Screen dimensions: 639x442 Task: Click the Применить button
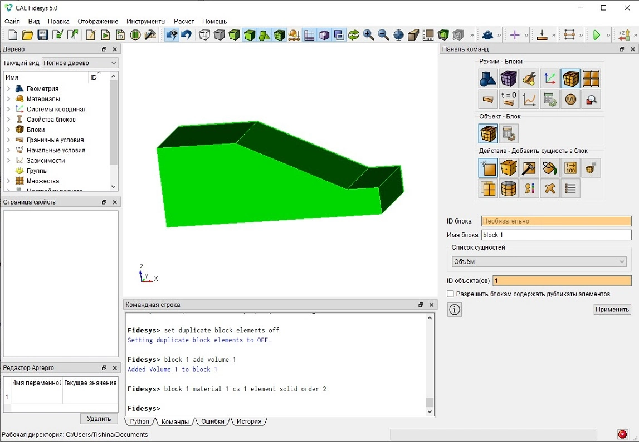(x=612, y=310)
